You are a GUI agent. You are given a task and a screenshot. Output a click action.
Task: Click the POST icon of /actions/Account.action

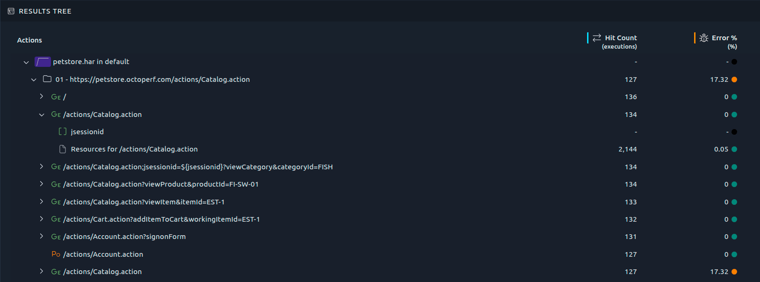click(56, 254)
